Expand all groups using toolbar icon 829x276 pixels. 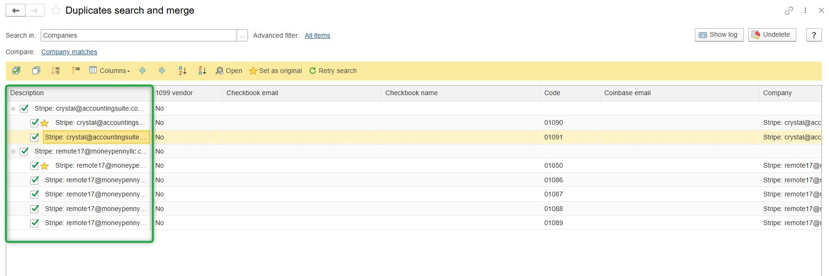56,71
